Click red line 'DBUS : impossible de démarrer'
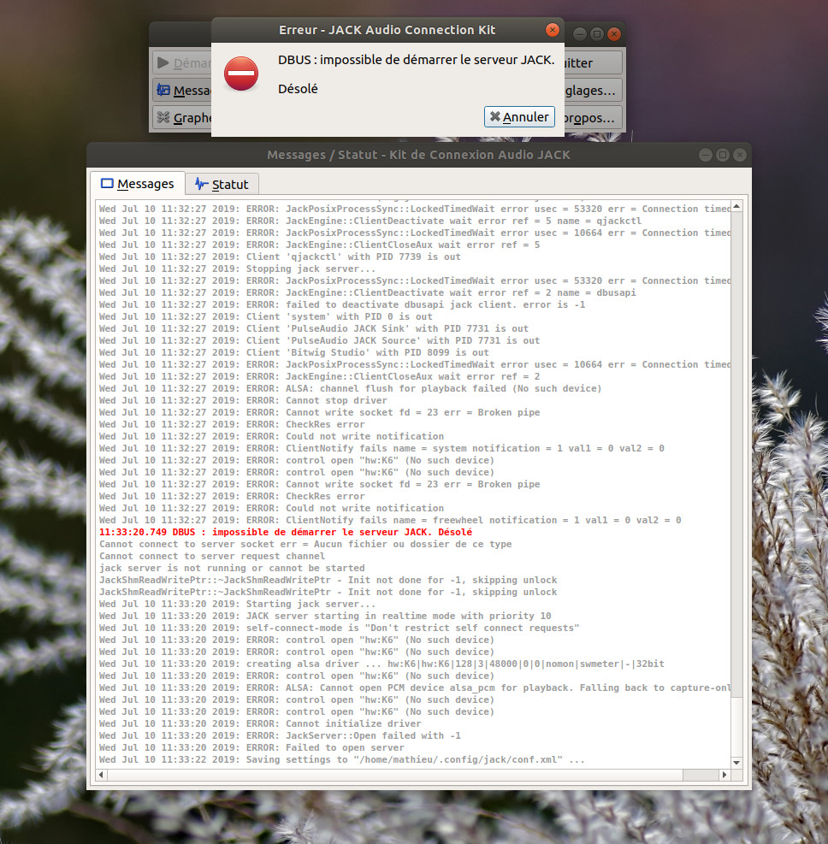 (x=286, y=532)
